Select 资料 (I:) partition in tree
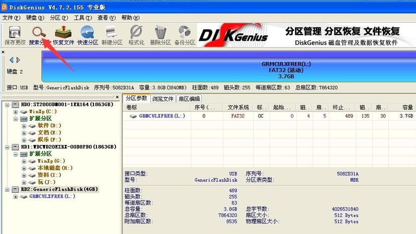The width and height of the screenshot is (416, 234). tap(49, 175)
